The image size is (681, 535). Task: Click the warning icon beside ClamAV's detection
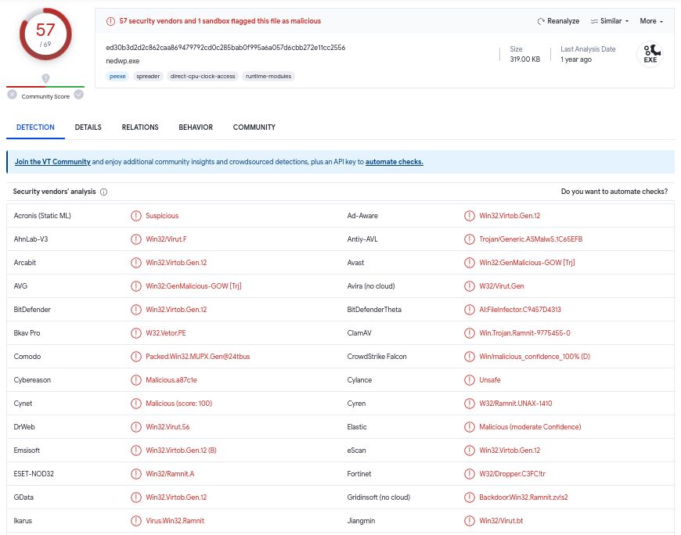(x=470, y=333)
